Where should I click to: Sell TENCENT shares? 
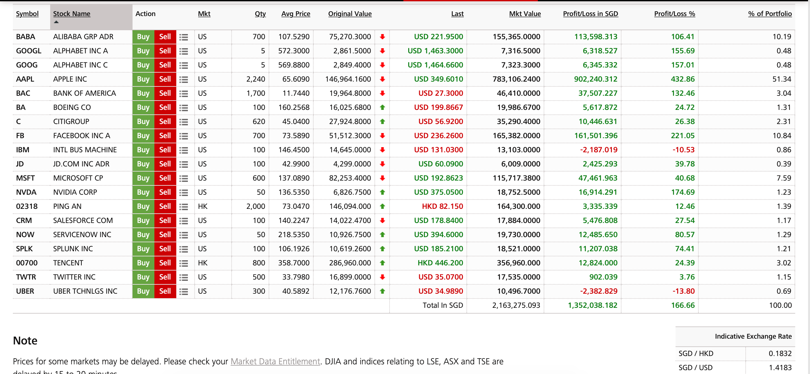165,263
